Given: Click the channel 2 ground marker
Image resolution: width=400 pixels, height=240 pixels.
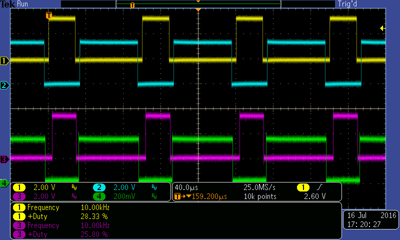Looking at the screenshot, I should point(4,85).
